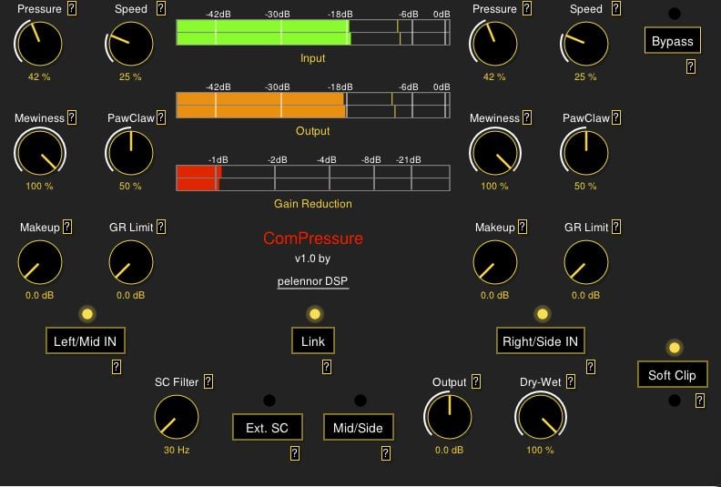Open help for the left Mewiness knob
This screenshot has height=487, width=721.
pyautogui.click(x=72, y=117)
